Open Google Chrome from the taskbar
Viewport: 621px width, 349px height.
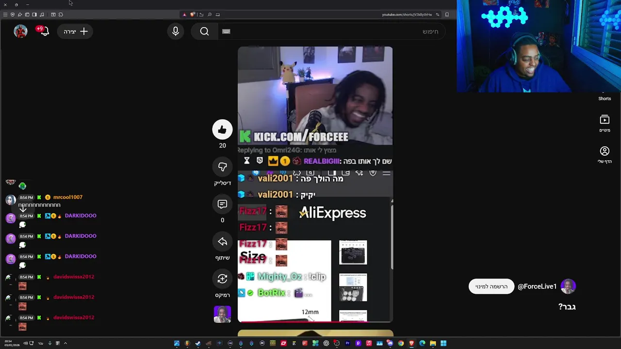click(x=401, y=343)
